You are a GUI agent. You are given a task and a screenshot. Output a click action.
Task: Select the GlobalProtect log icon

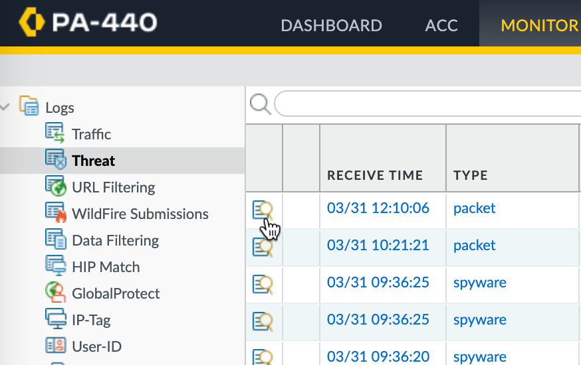tap(55, 292)
